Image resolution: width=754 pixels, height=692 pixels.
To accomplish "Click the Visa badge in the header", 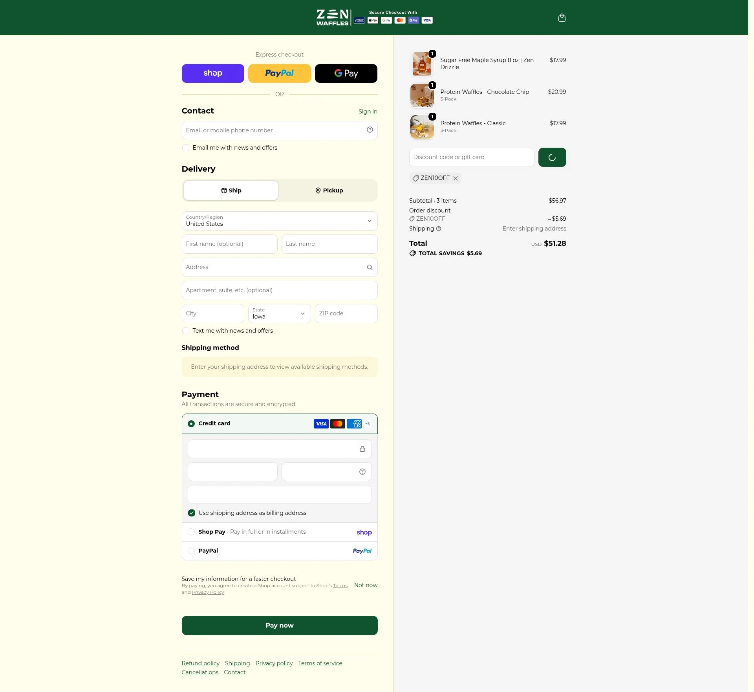I will (x=427, y=20).
